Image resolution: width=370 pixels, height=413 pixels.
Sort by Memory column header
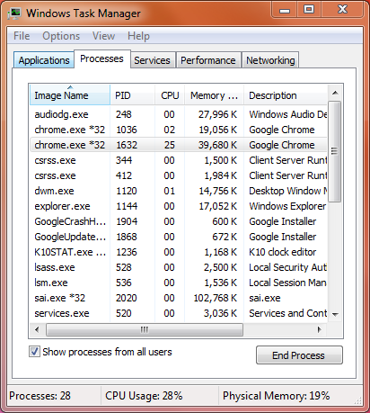pos(214,95)
